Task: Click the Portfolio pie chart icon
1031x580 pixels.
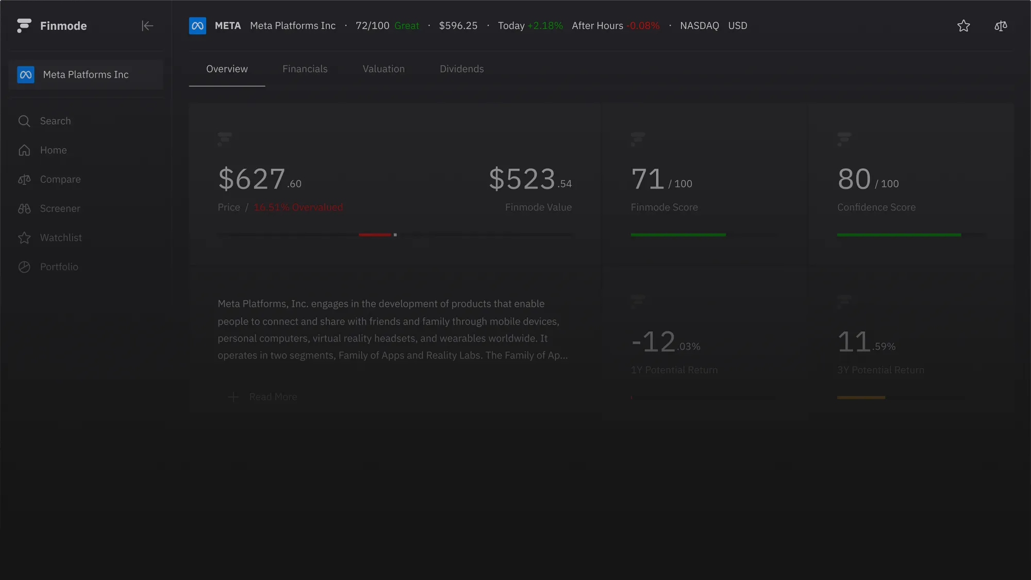Action: click(24, 267)
